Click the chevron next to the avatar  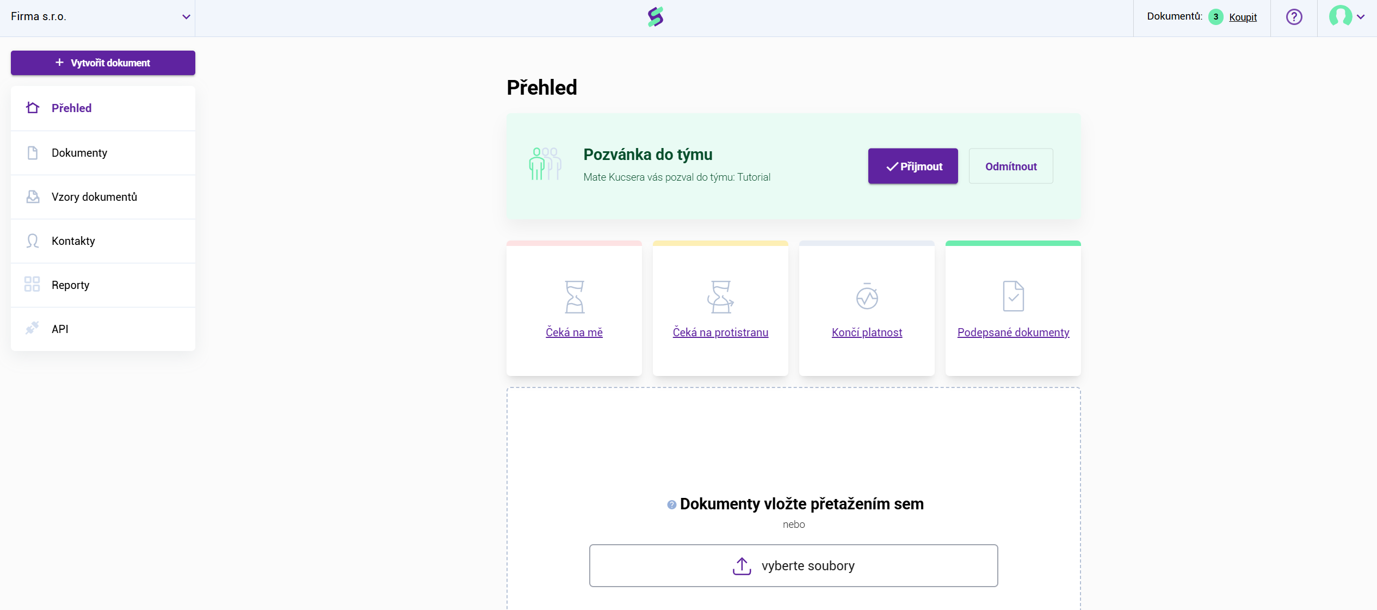pos(1361,17)
